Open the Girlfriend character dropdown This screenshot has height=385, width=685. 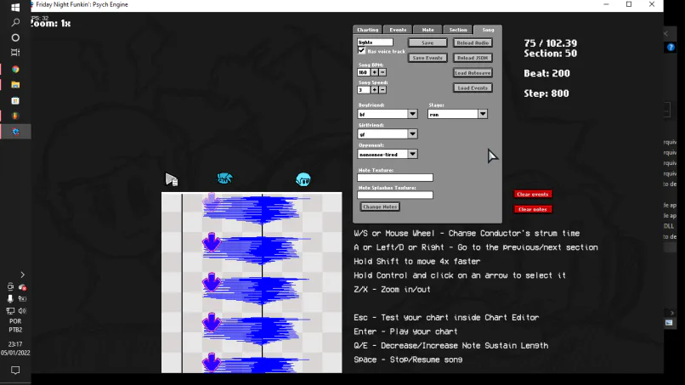coord(412,134)
